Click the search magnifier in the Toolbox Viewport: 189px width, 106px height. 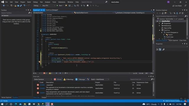[x=29, y=13]
